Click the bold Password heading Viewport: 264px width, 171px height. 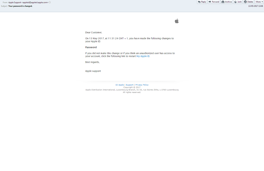(91, 47)
